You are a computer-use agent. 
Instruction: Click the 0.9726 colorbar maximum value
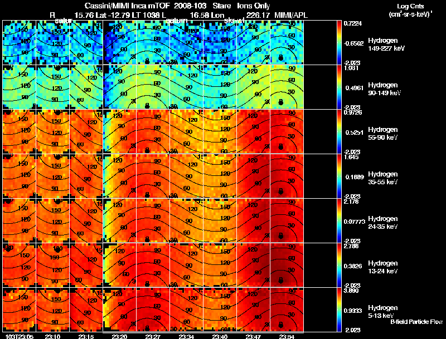pyautogui.click(x=353, y=112)
